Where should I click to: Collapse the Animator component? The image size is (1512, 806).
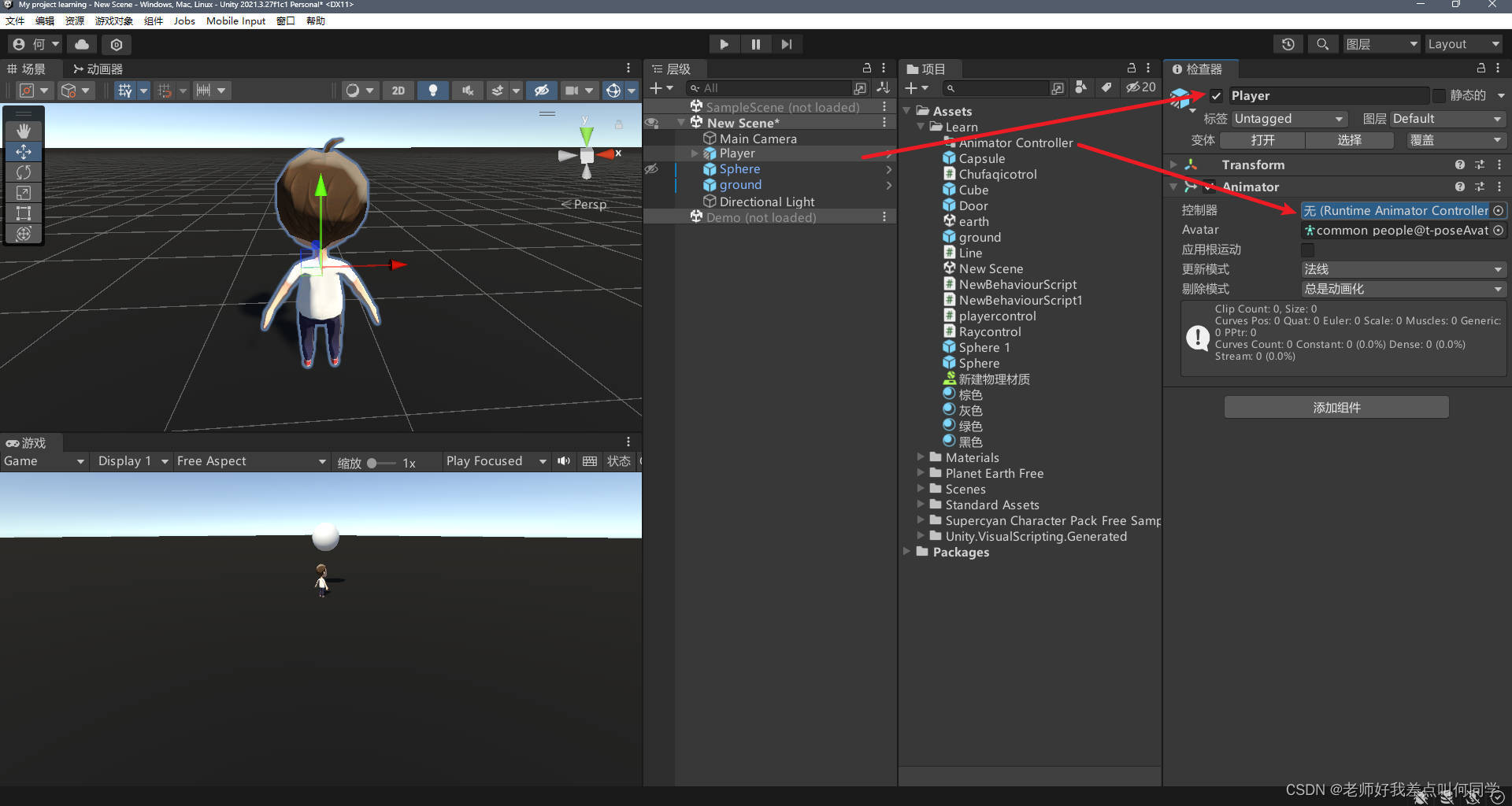tap(1173, 187)
